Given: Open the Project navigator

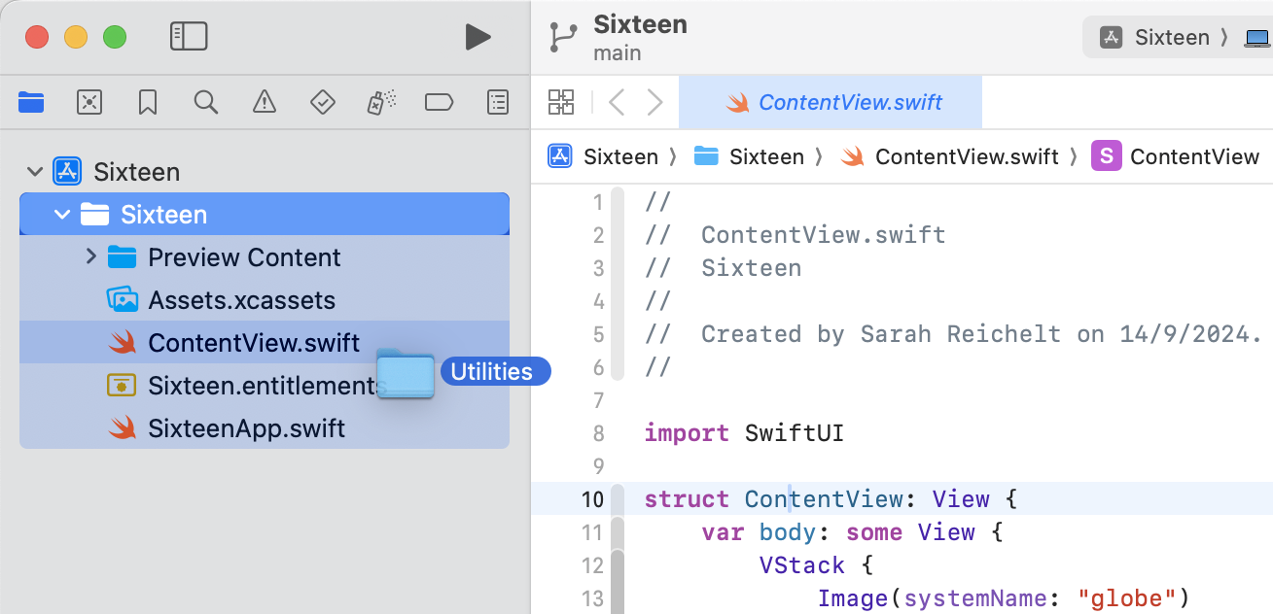Looking at the screenshot, I should point(30,102).
